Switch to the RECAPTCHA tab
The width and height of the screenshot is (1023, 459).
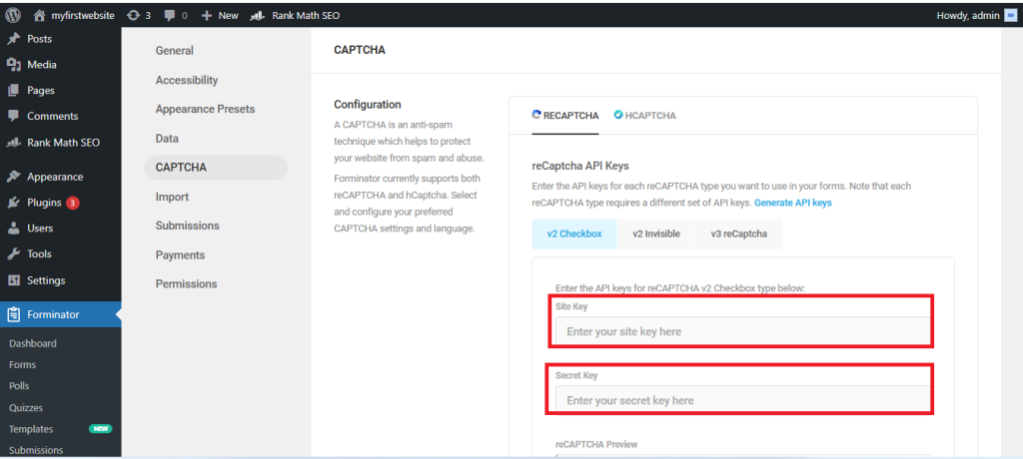tap(565, 116)
